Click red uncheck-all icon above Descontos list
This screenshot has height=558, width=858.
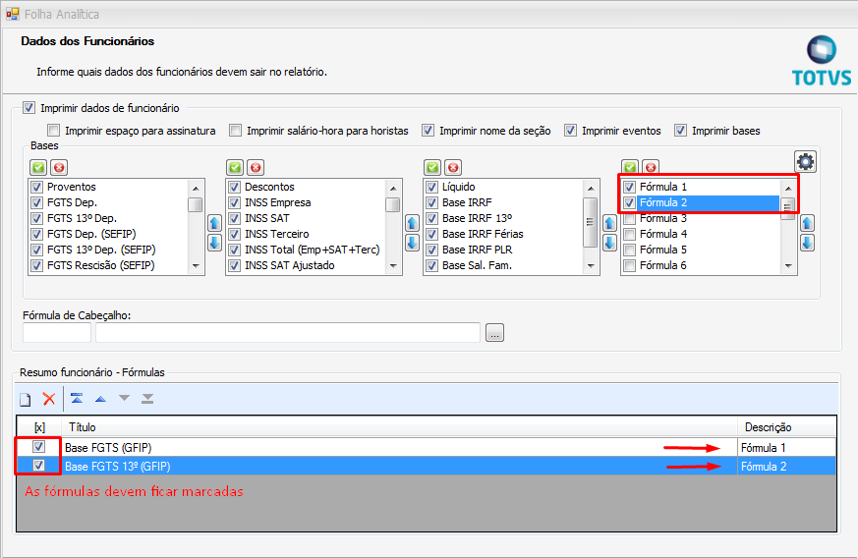pos(256,167)
